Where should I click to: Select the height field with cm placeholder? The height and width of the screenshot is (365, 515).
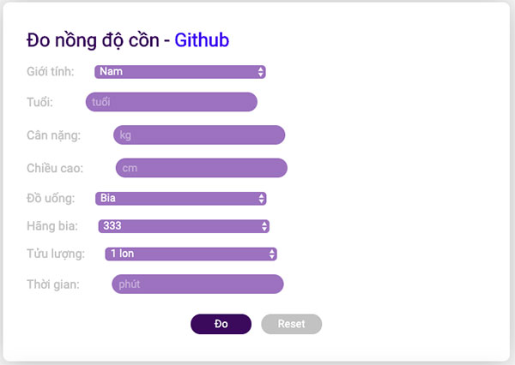pos(201,168)
